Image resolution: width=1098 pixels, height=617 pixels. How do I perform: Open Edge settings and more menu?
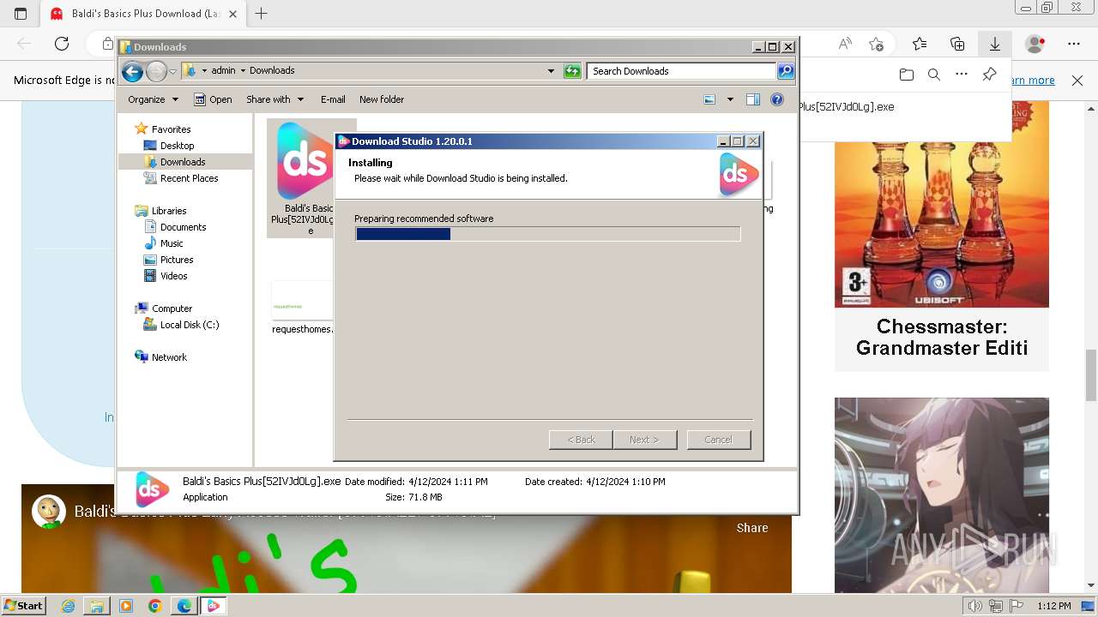[x=1074, y=44]
